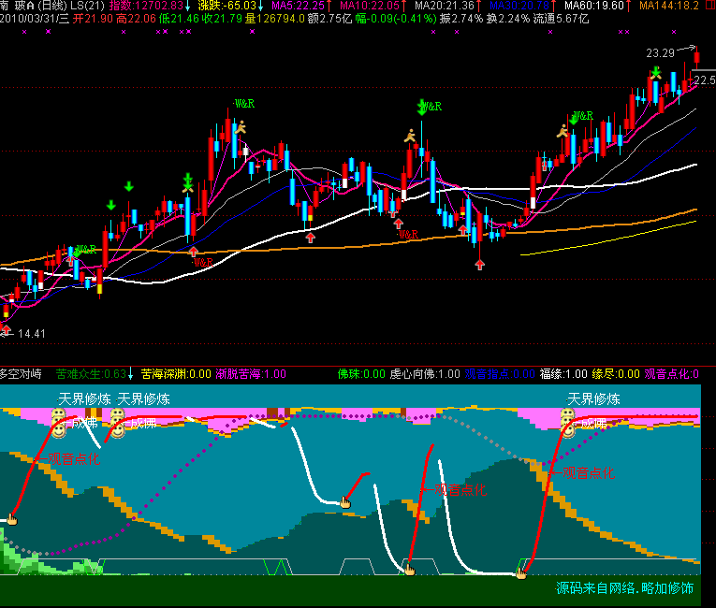Click the 福缘:1.00 indicator value
Viewport: 716px width, 608px height.
click(x=563, y=374)
